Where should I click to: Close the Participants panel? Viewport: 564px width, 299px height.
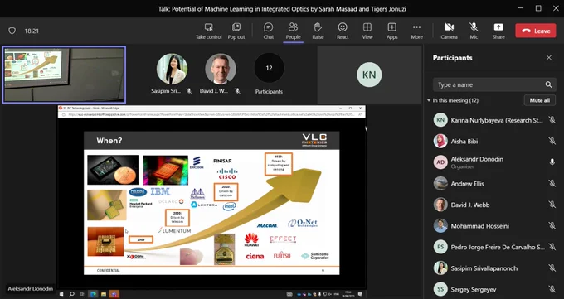coord(548,57)
